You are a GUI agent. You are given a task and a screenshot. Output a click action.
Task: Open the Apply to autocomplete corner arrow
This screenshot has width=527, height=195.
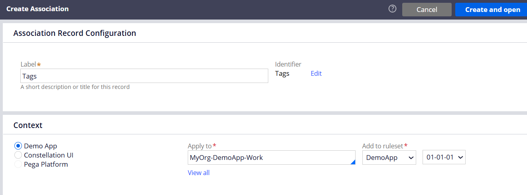tap(352, 162)
